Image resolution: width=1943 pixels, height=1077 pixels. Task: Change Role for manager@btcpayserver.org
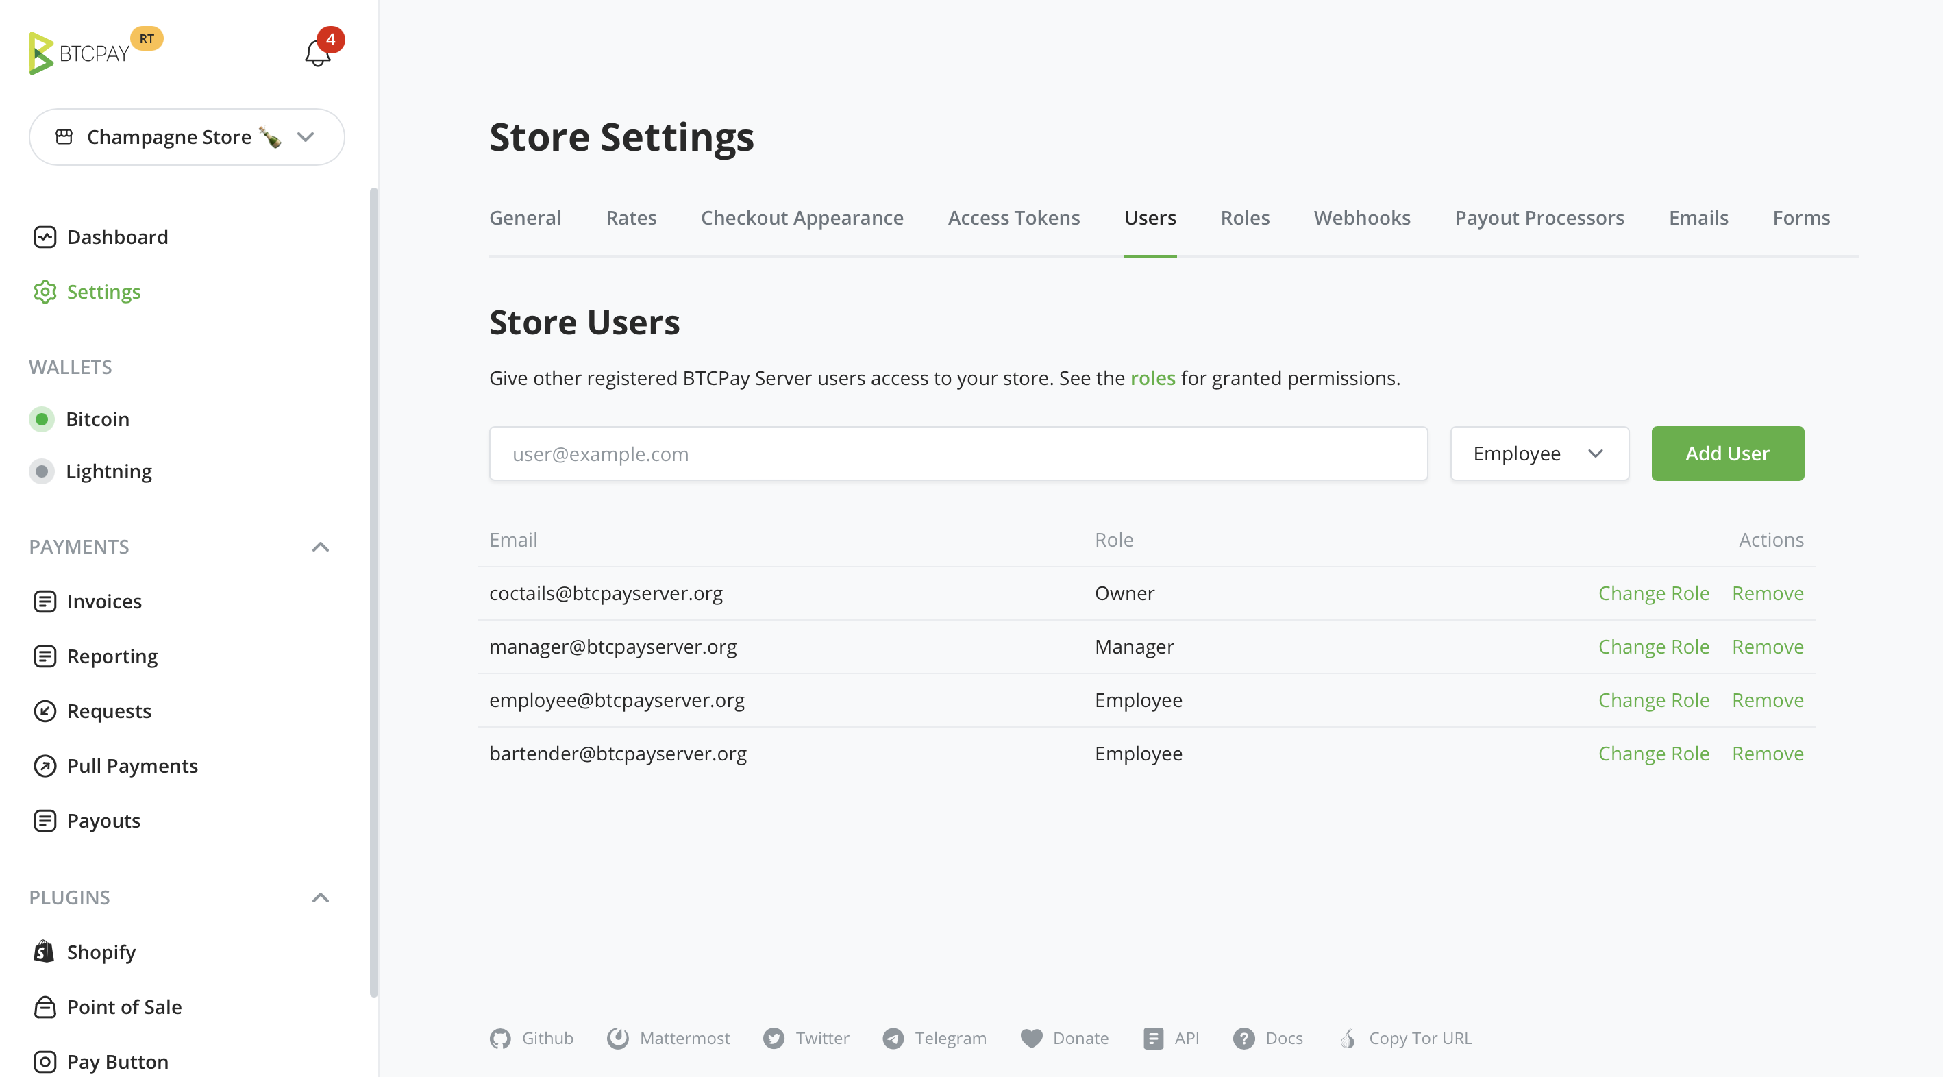(1653, 647)
